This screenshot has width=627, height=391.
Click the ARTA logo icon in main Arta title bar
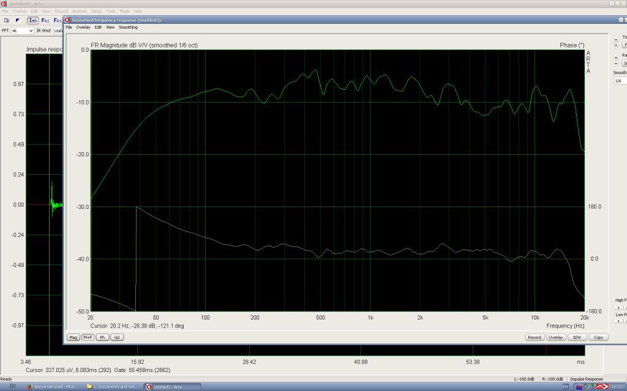tap(4, 4)
